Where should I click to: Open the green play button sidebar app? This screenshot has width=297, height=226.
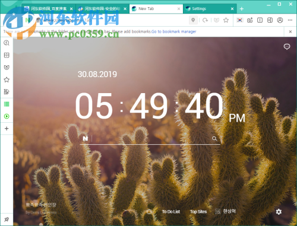coord(7,116)
